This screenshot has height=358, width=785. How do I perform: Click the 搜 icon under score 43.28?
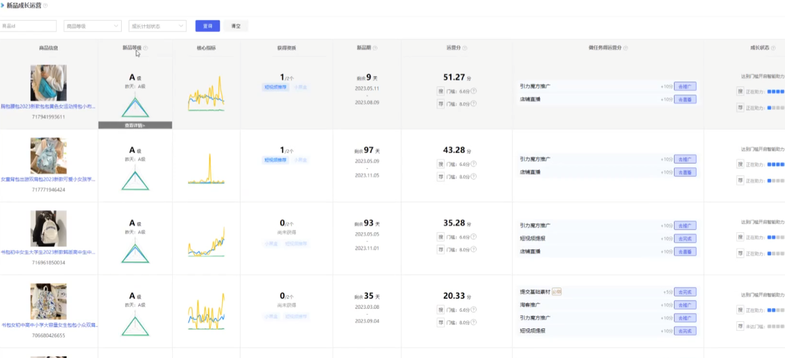click(441, 164)
